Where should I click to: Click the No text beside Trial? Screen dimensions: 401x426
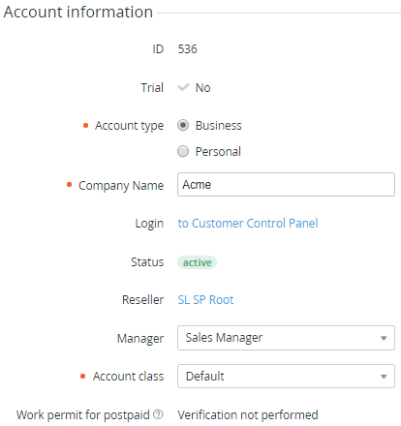pos(203,88)
